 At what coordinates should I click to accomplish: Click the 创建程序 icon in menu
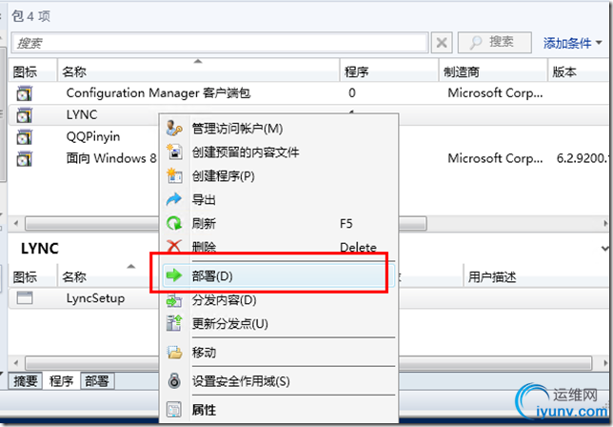(174, 175)
